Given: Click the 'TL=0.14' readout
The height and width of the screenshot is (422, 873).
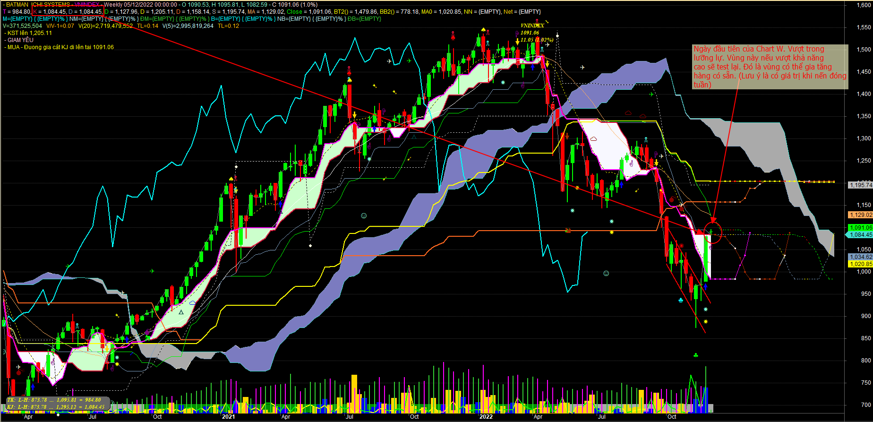Looking at the screenshot, I should (148, 26).
